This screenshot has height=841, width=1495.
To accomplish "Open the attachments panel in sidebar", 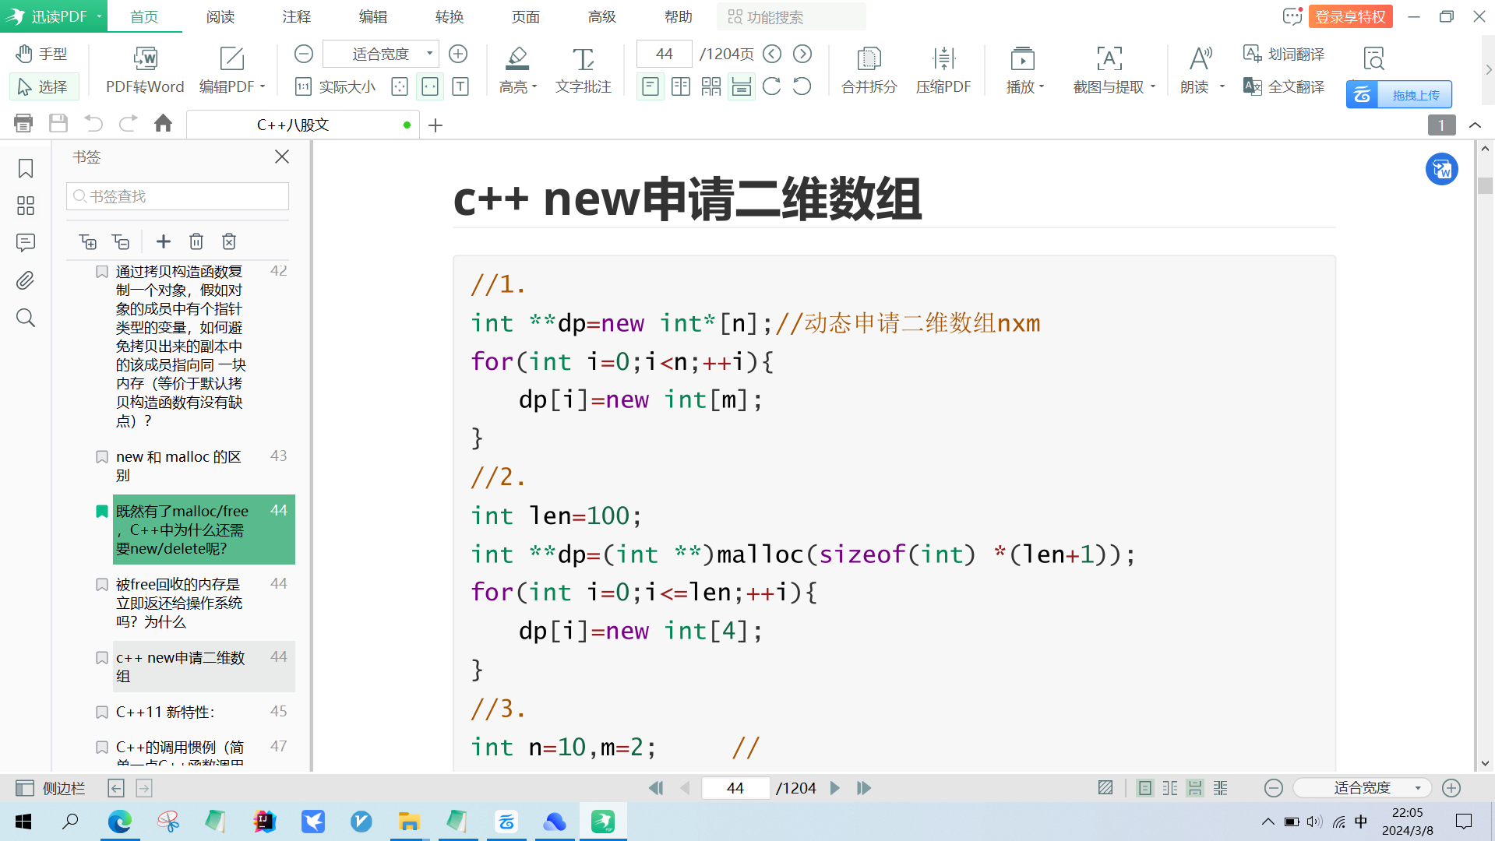I will click(x=26, y=280).
